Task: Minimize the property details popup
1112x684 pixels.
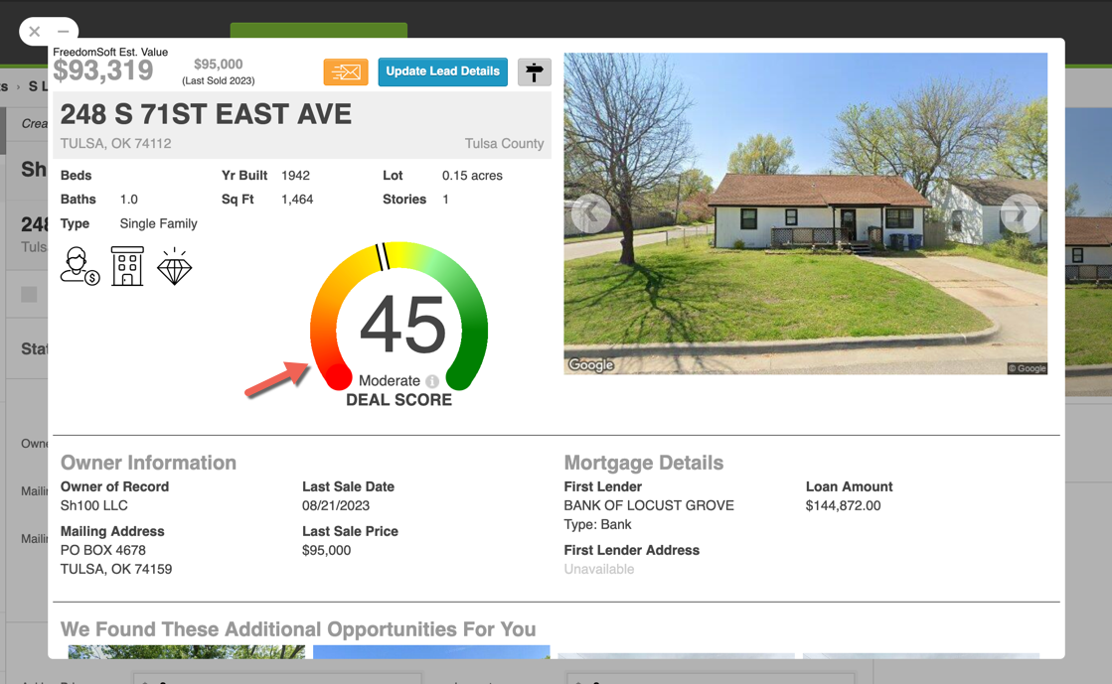Action: [64, 31]
